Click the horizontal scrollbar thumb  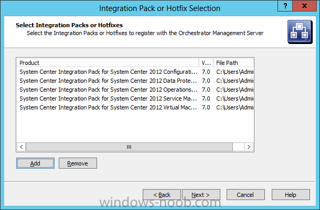(129, 147)
